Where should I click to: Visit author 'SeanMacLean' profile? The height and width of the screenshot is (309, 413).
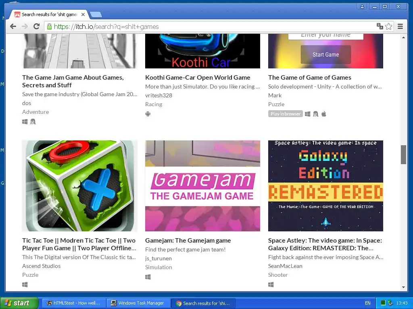point(285,266)
